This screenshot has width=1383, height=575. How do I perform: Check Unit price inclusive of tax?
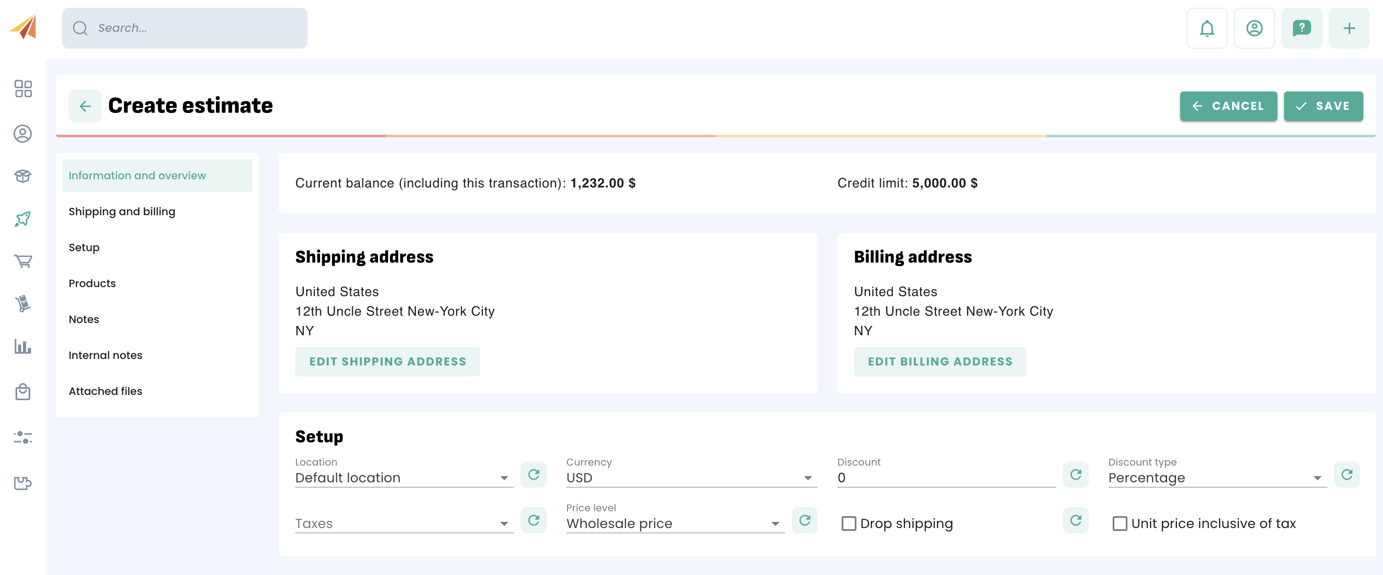pyautogui.click(x=1119, y=523)
